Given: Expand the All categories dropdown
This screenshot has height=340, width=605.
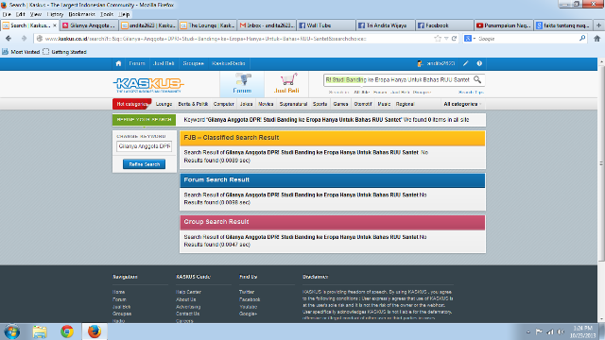Looking at the screenshot, I should click(x=462, y=104).
